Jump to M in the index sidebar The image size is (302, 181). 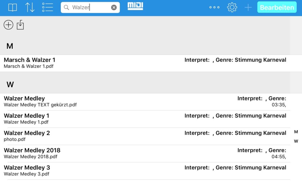point(296,132)
